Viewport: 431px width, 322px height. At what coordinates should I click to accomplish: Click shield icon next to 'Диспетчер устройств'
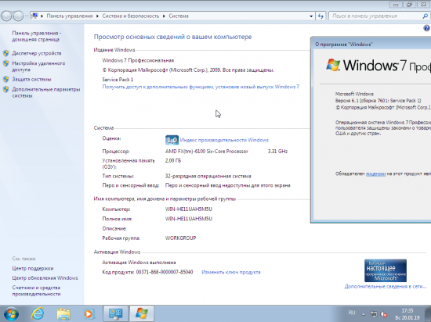[x=5, y=53]
